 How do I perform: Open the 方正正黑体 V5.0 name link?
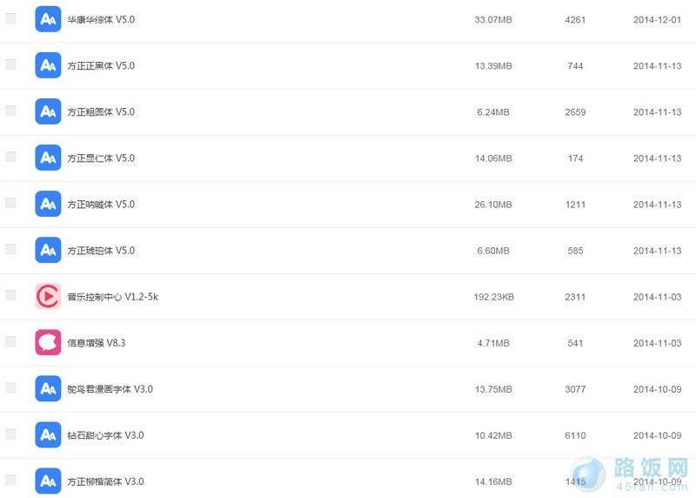[x=101, y=66]
